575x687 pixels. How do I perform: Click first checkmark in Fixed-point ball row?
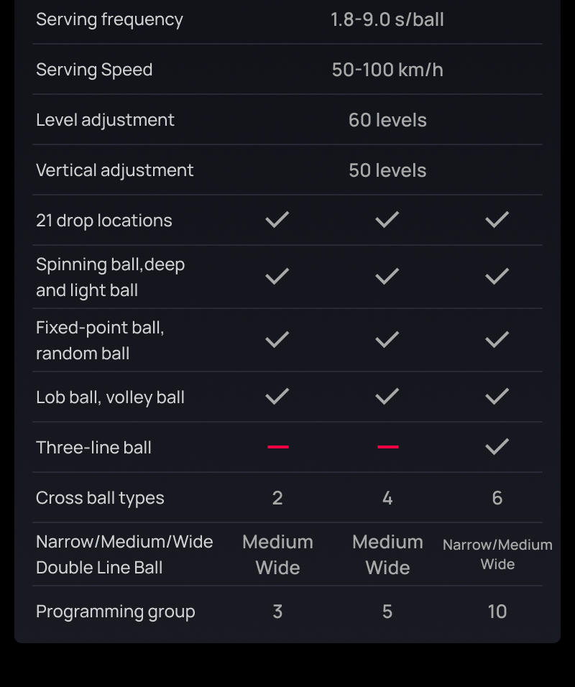[277, 340]
